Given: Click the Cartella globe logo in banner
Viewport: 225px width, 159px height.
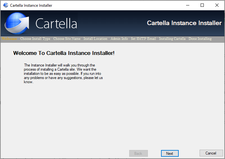Looking at the screenshot, I should coord(17,23).
